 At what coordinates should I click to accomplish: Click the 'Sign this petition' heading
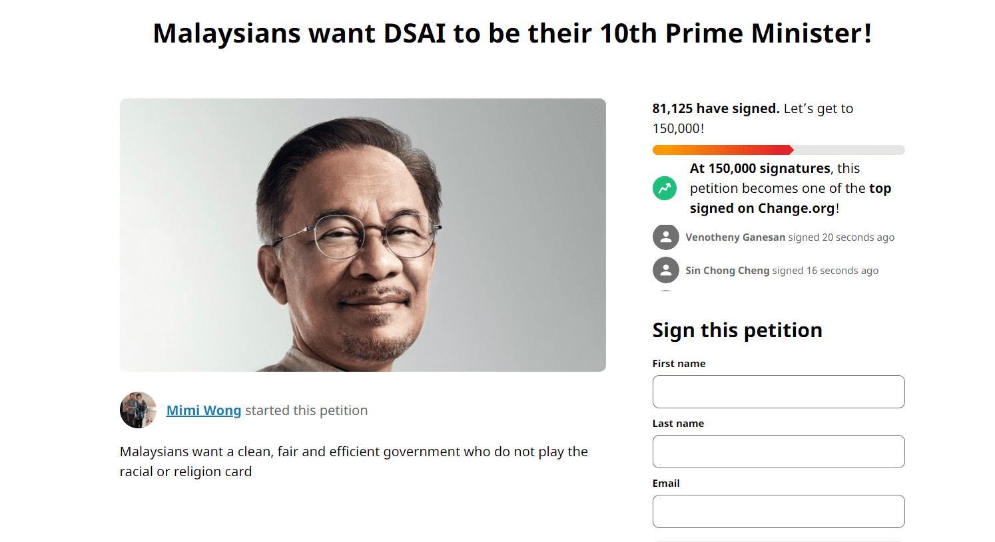pos(737,330)
